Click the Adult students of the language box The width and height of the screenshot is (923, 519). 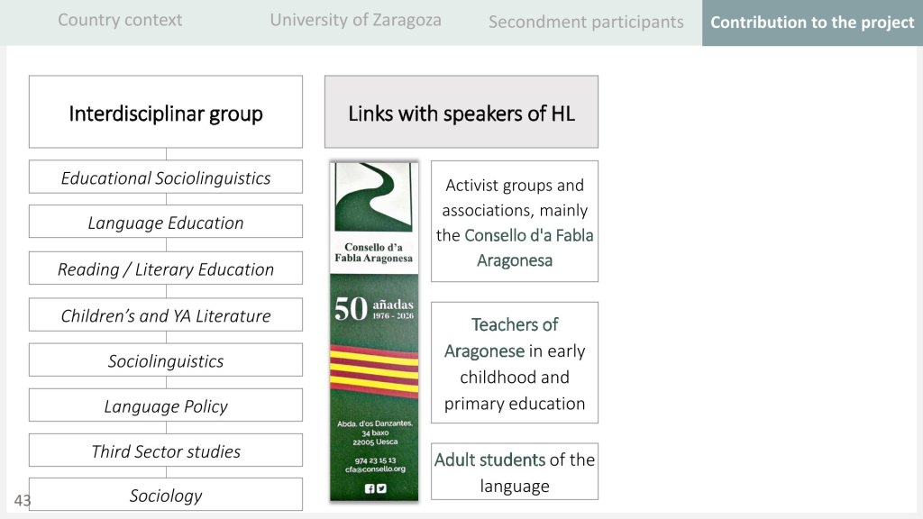(515, 472)
